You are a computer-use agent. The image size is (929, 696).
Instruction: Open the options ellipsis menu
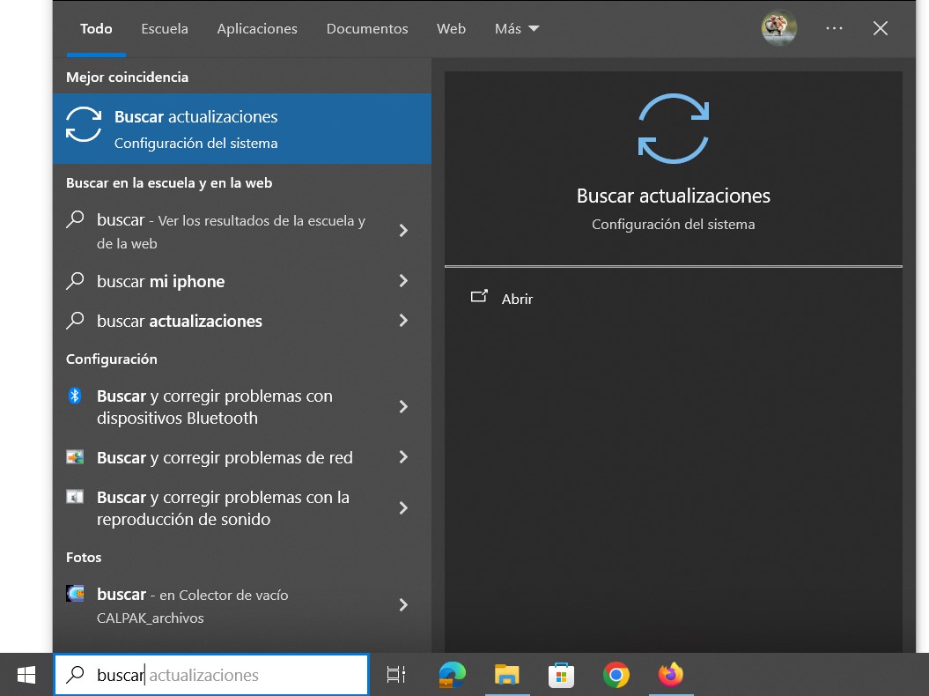point(833,27)
